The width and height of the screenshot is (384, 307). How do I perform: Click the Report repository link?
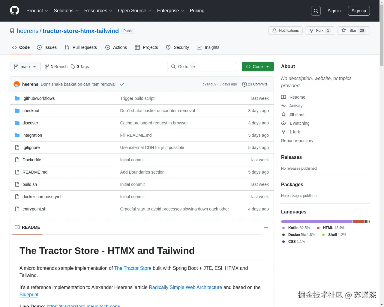click(297, 140)
